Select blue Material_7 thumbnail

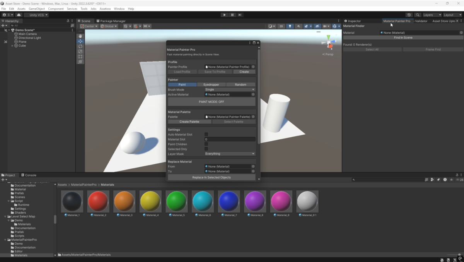(229, 201)
